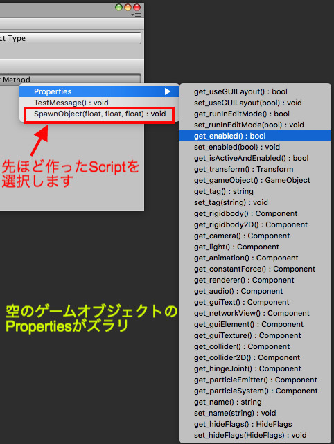Select get_guiText() : Component
The image size is (334, 444).
point(255,302)
